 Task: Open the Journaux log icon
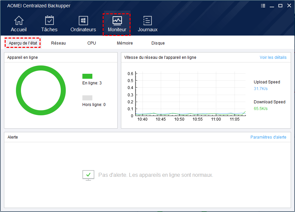147,21
